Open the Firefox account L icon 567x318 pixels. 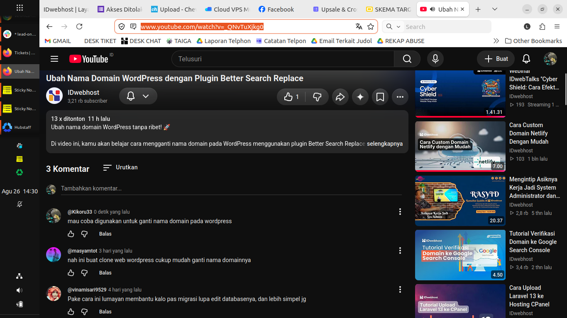[x=527, y=26]
